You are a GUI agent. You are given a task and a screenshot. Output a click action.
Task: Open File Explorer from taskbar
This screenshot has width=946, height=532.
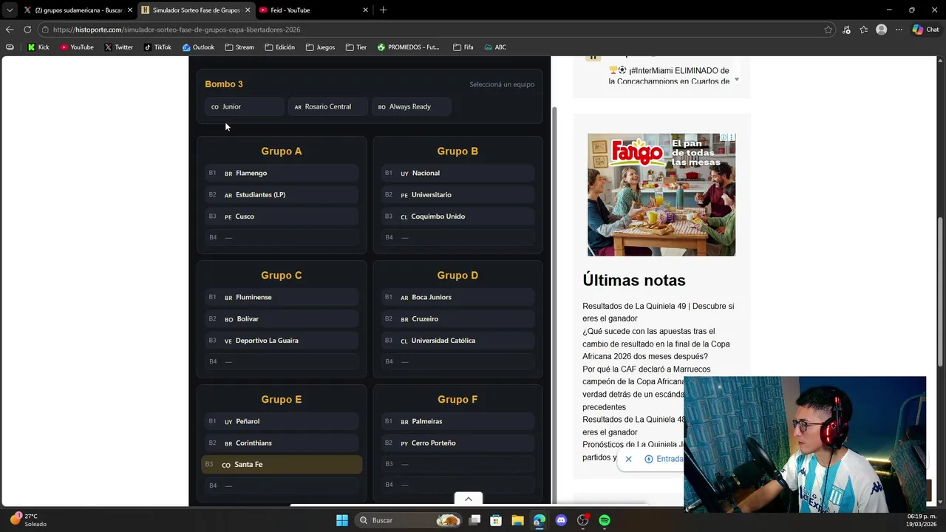[x=517, y=520]
